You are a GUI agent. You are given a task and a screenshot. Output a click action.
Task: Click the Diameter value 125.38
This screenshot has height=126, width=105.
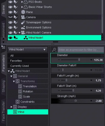click(98, 60)
